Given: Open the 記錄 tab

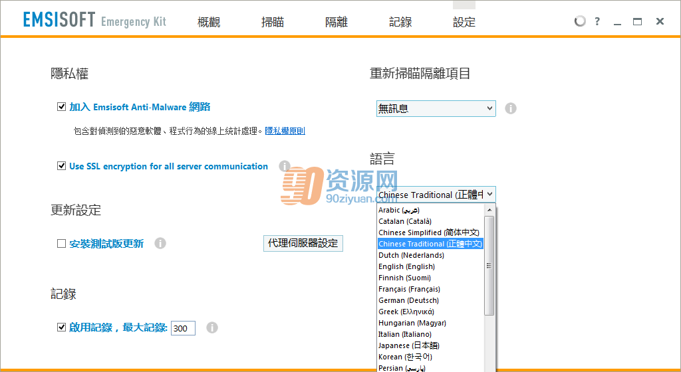Looking at the screenshot, I should click(x=400, y=22).
